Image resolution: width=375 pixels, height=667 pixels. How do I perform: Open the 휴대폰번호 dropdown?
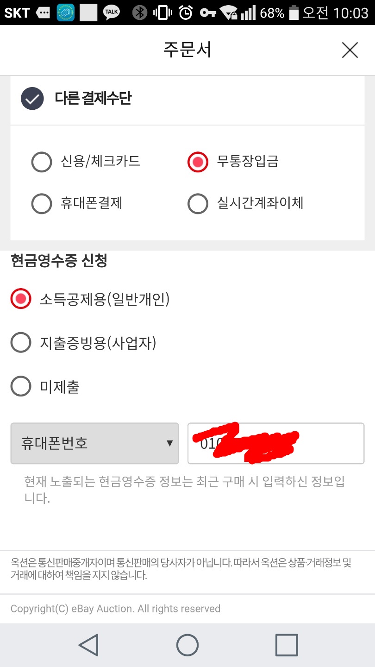94,443
